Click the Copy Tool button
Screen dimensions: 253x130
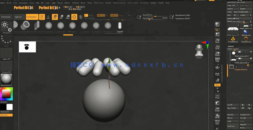click(233, 5)
